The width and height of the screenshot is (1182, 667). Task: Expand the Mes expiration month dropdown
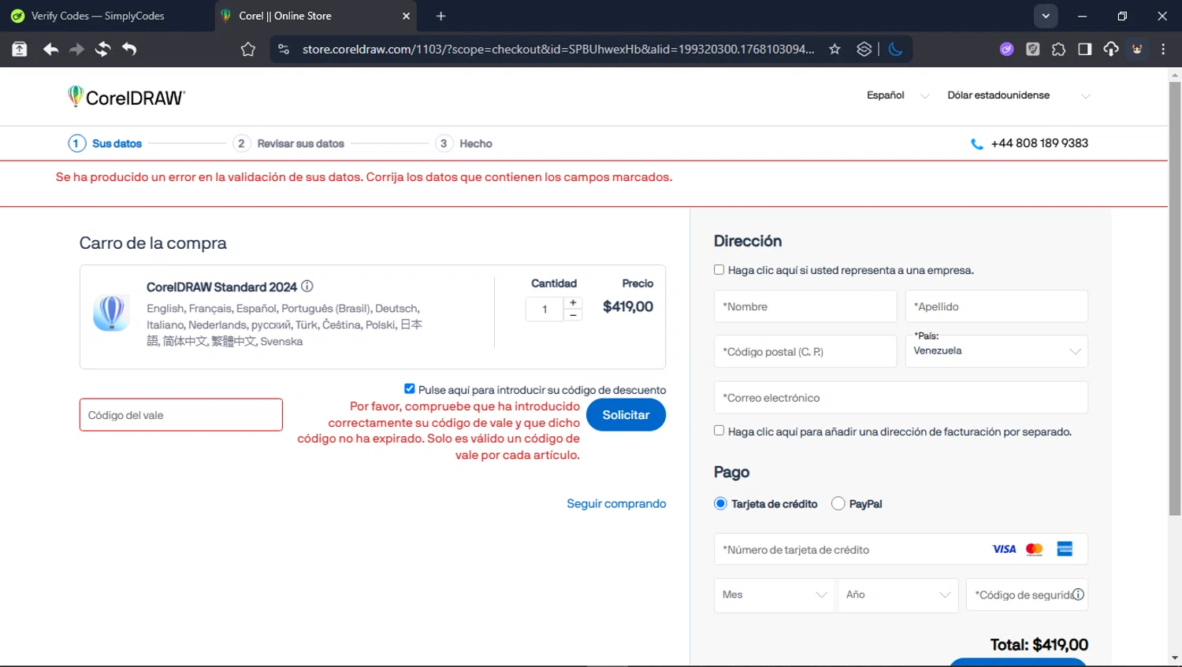(774, 595)
